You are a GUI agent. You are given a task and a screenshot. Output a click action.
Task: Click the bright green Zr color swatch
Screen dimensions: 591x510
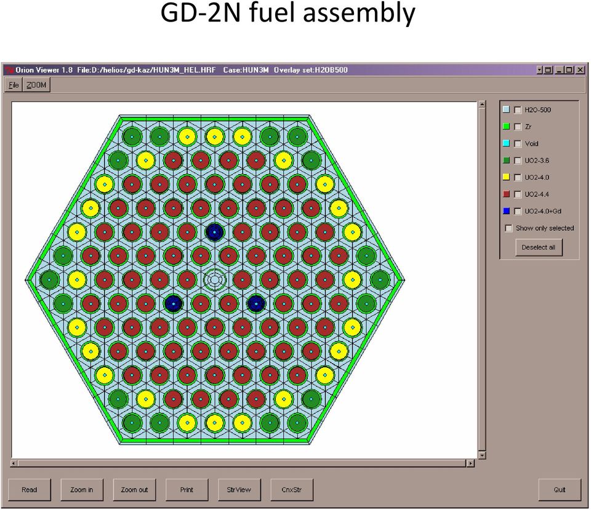[x=506, y=127]
